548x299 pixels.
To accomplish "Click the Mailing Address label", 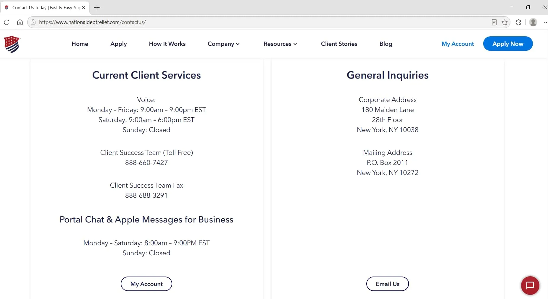I will 388,152.
